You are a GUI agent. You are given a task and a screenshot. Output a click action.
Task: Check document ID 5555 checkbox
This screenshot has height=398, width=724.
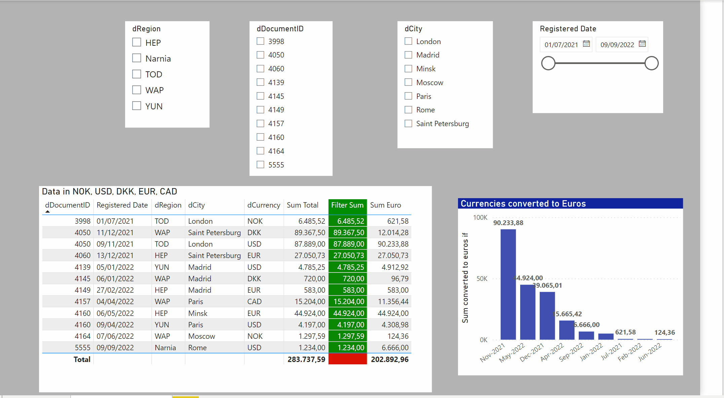click(260, 165)
